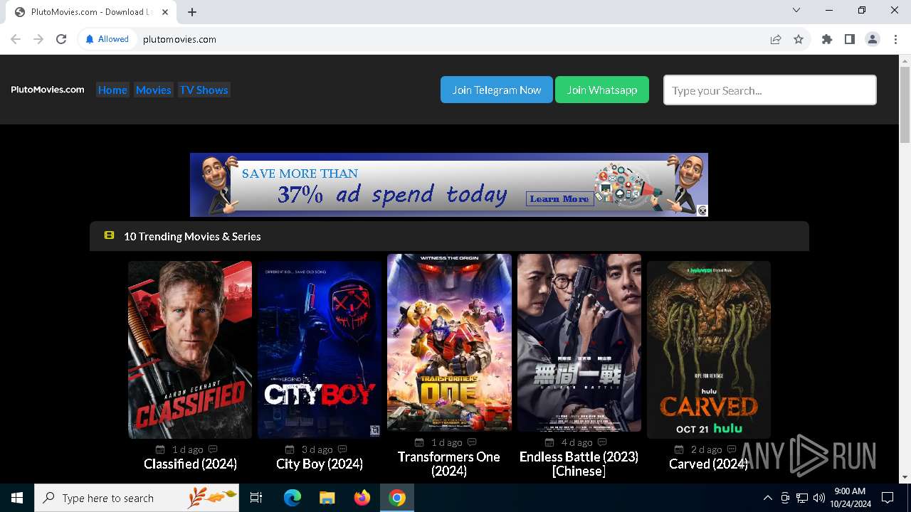Click the taskbar Type here to search box
This screenshot has width=911, height=512.
click(x=137, y=498)
